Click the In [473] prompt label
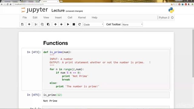194x109 pixels. pyautogui.click(x=34, y=52)
